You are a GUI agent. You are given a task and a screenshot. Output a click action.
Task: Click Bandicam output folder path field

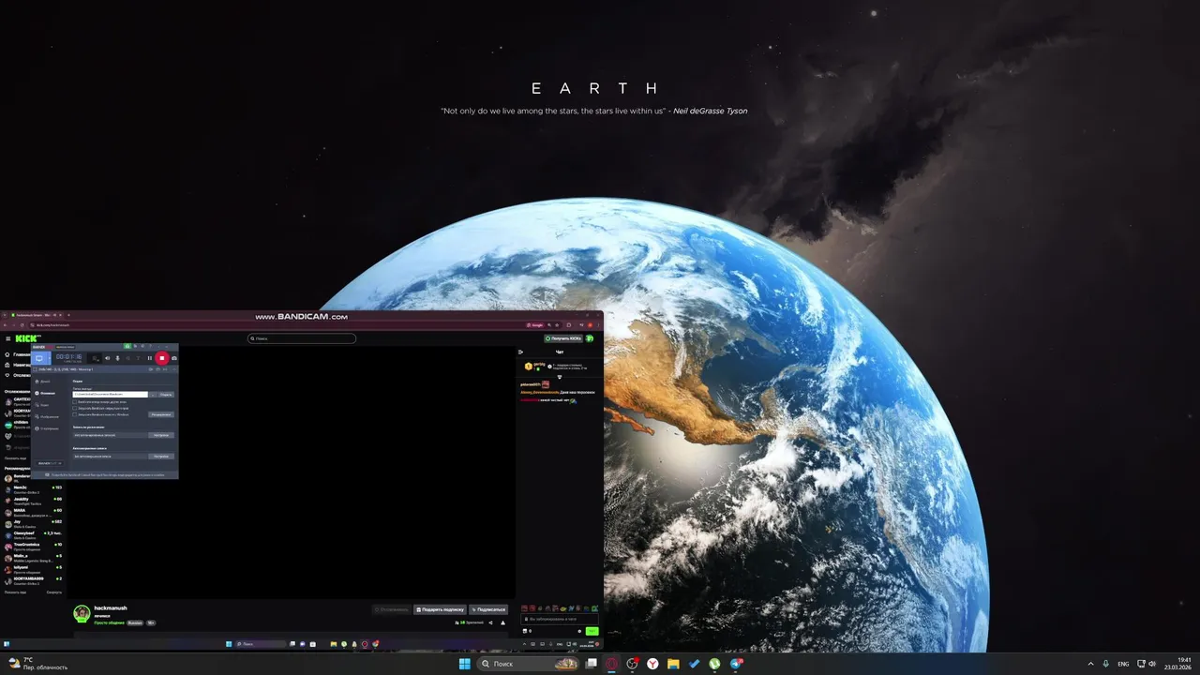pos(111,395)
